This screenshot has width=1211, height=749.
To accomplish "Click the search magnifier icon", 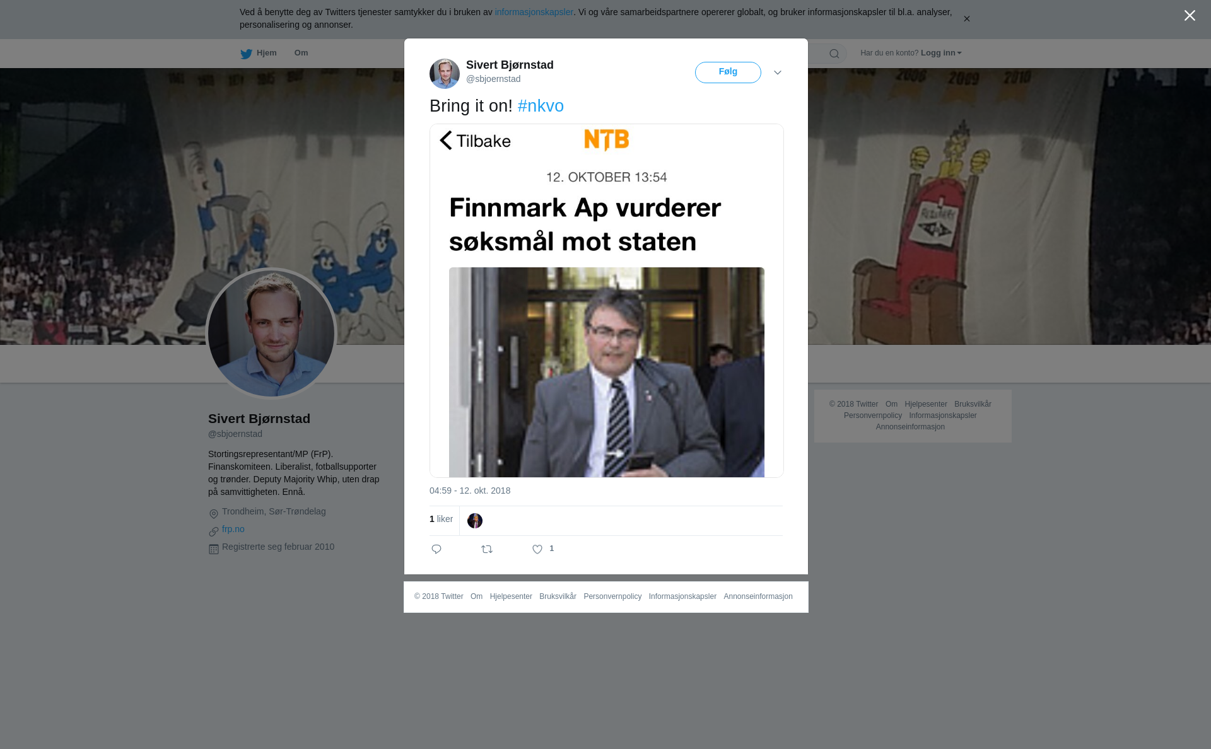I will click(834, 54).
